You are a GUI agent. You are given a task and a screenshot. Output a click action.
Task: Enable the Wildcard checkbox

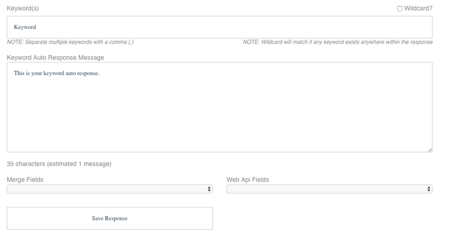tap(400, 8)
